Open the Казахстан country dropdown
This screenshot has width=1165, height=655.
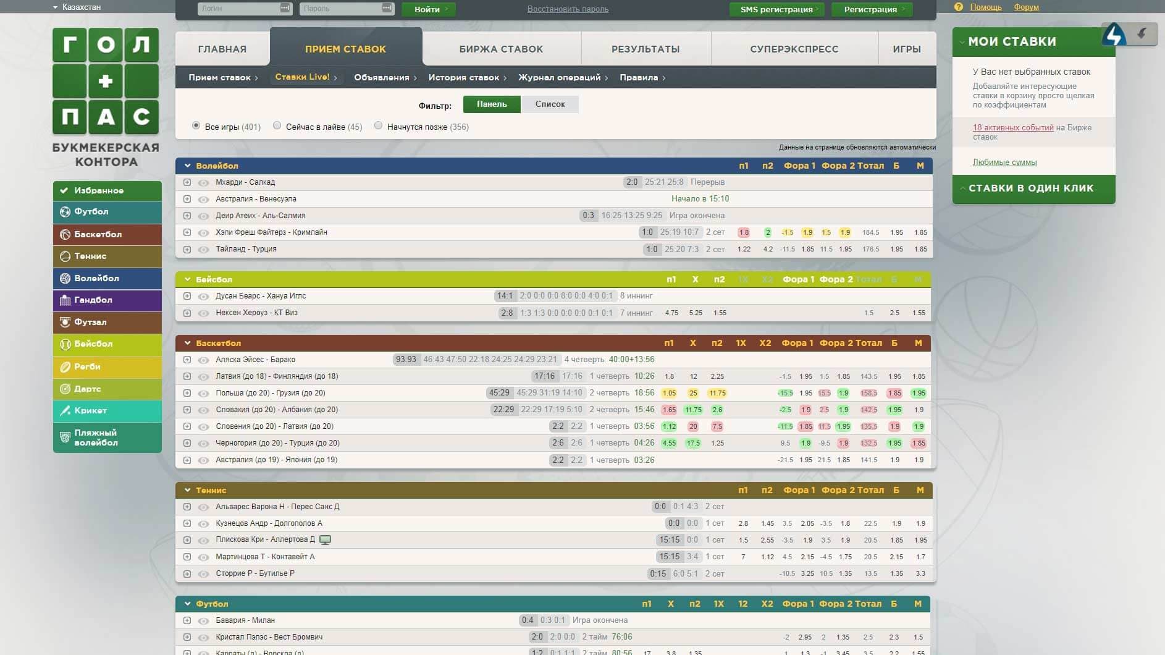pyautogui.click(x=77, y=7)
